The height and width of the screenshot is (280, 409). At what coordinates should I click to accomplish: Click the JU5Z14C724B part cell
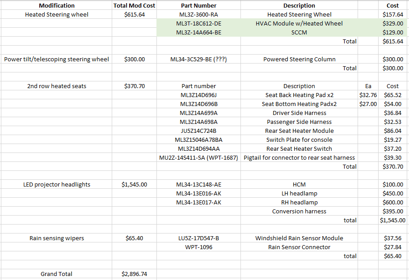click(198, 131)
